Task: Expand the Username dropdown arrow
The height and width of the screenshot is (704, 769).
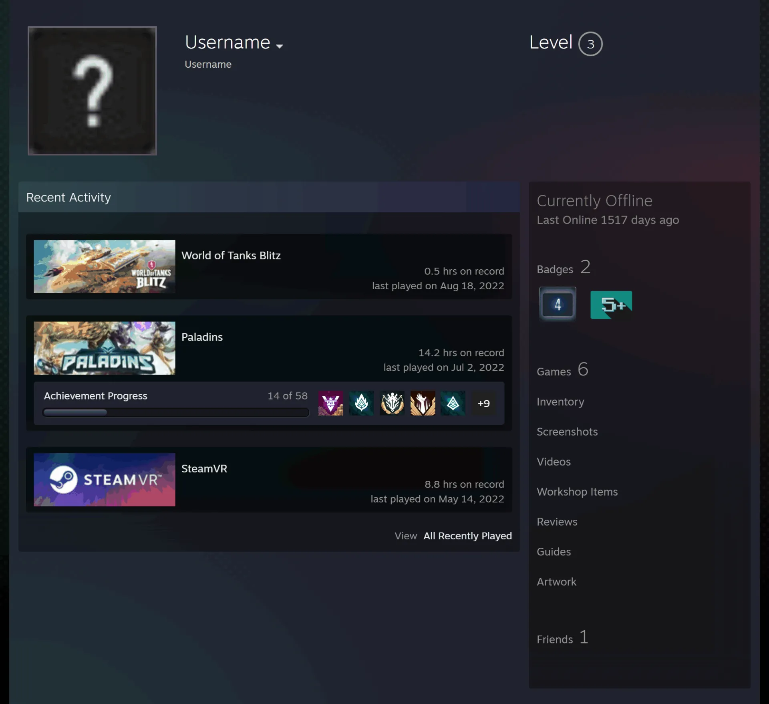Action: click(x=280, y=46)
